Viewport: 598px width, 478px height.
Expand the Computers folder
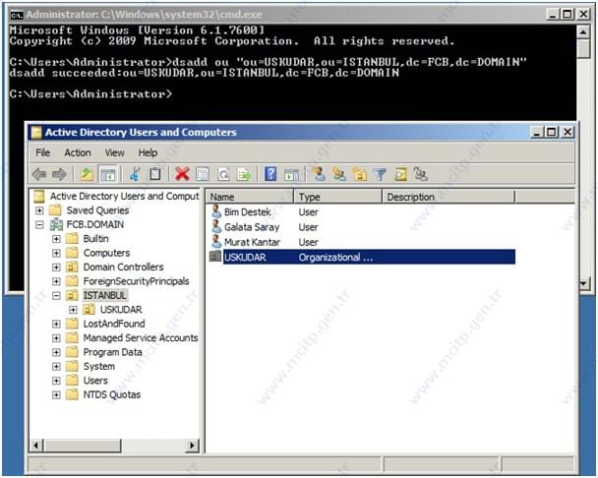(x=56, y=253)
